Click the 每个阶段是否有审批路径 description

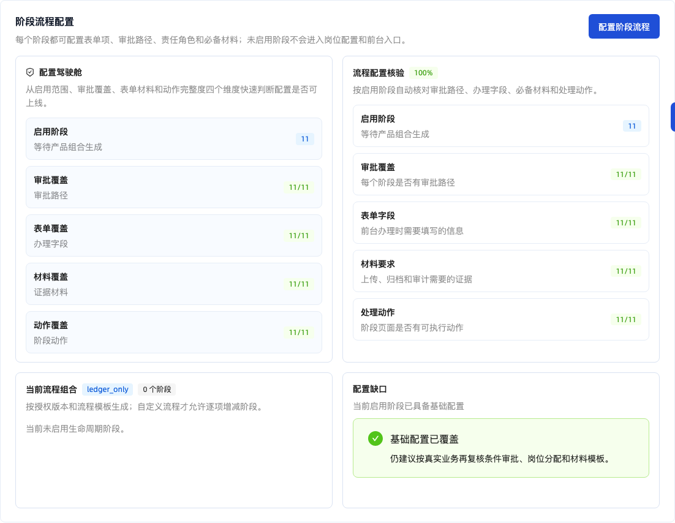408,182
